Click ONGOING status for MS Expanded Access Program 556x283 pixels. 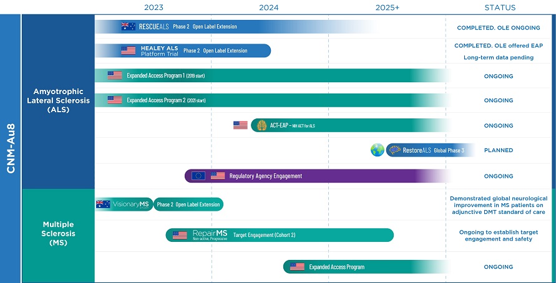click(499, 267)
